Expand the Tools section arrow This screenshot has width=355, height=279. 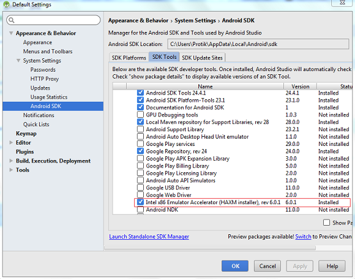[11, 170]
